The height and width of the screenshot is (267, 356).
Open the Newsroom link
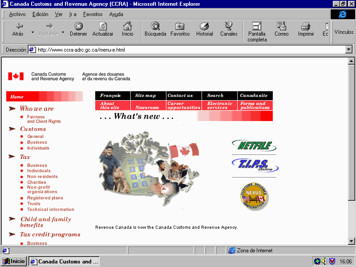click(149, 105)
